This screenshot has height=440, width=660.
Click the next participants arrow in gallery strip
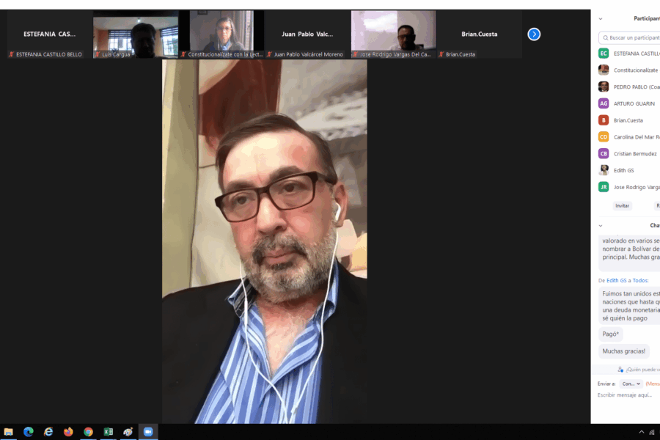tap(534, 34)
